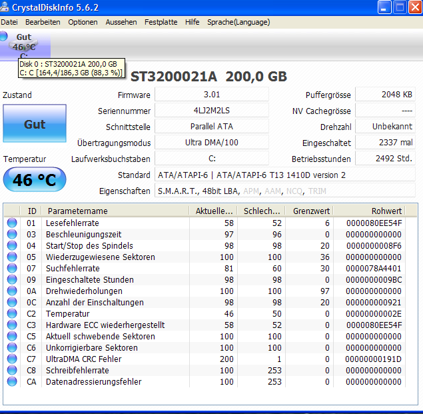Click the Standard field ATA/ATAPI-6
This screenshot has height=414, width=423.
(285, 175)
